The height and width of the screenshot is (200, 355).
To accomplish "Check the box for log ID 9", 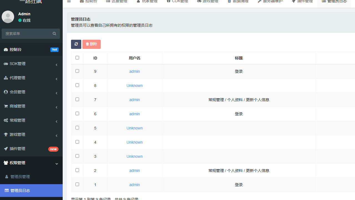I will point(77,71).
